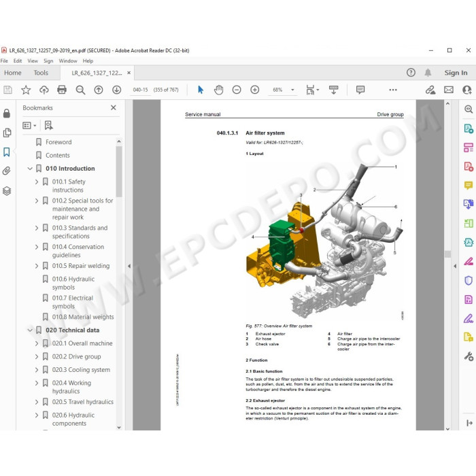Screen dimensions: 476x476
Task: Open the Sign menu
Action: tap(48, 61)
